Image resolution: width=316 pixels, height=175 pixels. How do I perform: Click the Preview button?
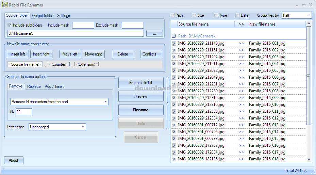click(141, 96)
